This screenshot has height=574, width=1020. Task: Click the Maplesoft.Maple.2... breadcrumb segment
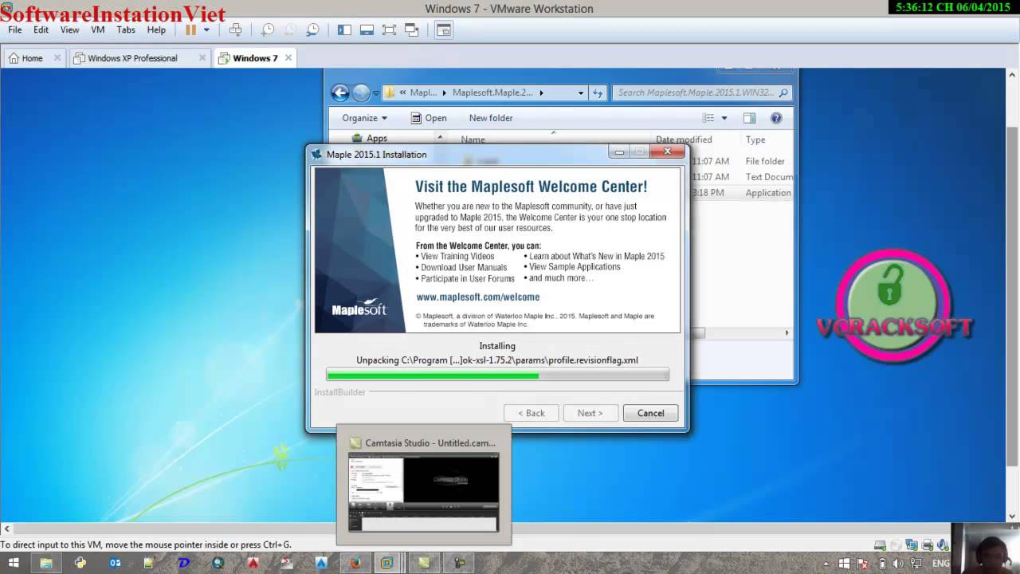click(492, 92)
